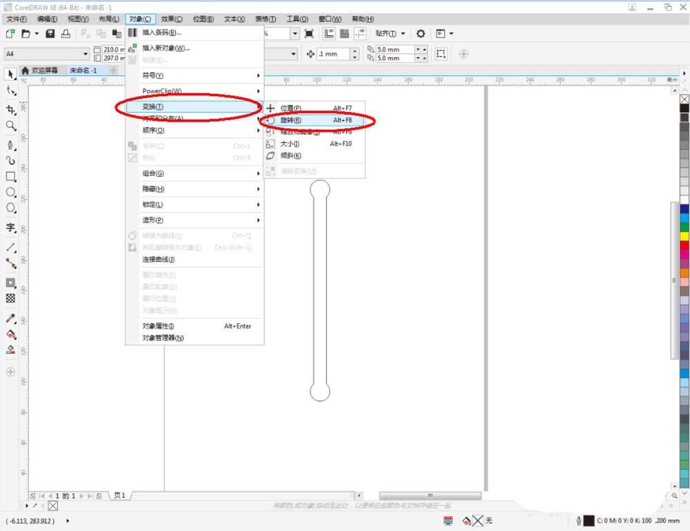Image resolution: width=690 pixels, height=531 pixels.
Task: Pick the yellow color swatch in palette
Action: [x=684, y=236]
